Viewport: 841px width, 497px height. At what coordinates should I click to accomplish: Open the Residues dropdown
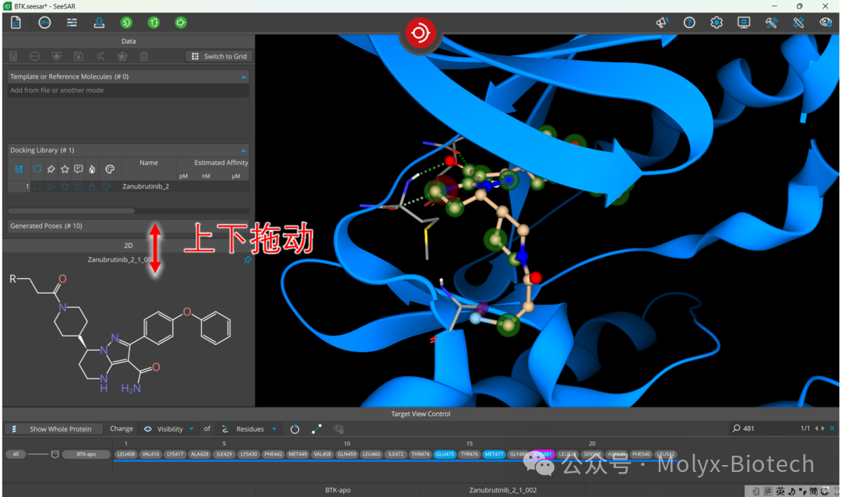(249, 428)
